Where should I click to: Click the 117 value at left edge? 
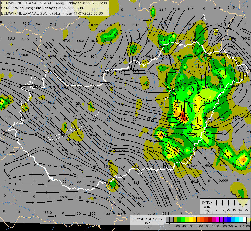(x=8, y=117)
